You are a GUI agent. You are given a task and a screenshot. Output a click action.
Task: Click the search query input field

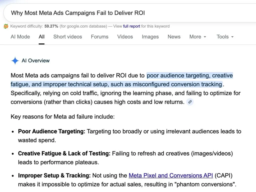click(100, 13)
